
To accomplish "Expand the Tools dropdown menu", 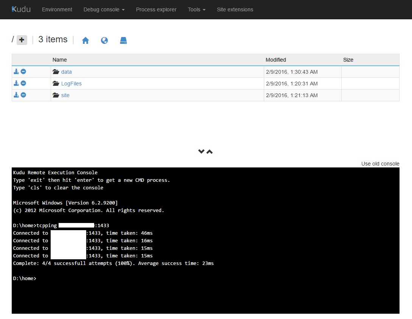I will [197, 9].
